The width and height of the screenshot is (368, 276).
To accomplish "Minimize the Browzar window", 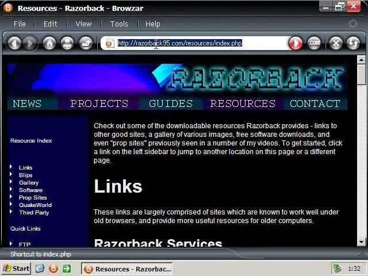I will (x=325, y=7).
